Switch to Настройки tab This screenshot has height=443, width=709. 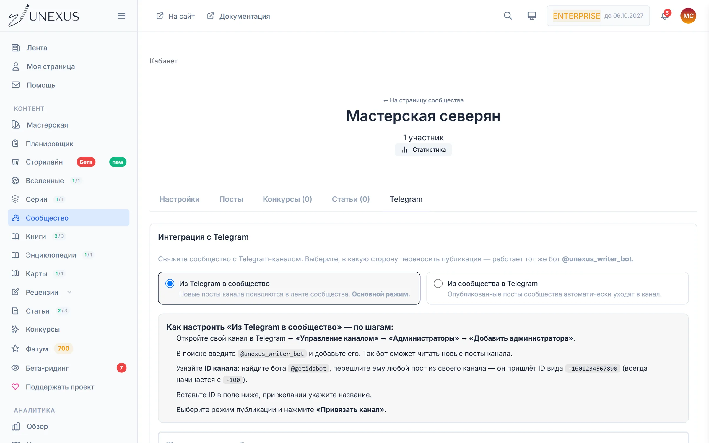click(x=179, y=199)
